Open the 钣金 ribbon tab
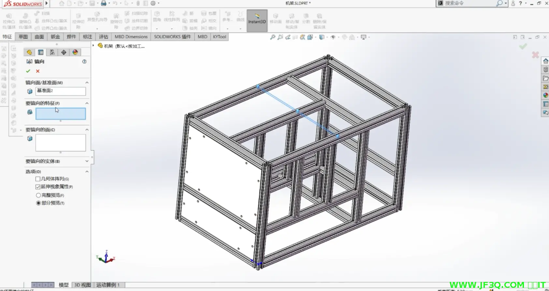Image resolution: width=549 pixels, height=291 pixels. [x=55, y=37]
